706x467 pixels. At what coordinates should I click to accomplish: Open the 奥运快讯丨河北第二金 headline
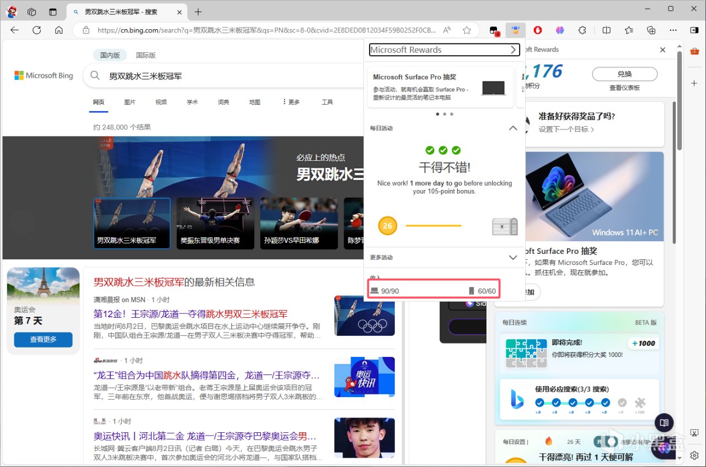coord(205,436)
